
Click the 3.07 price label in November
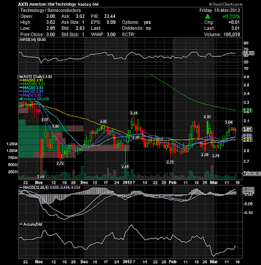point(44,119)
